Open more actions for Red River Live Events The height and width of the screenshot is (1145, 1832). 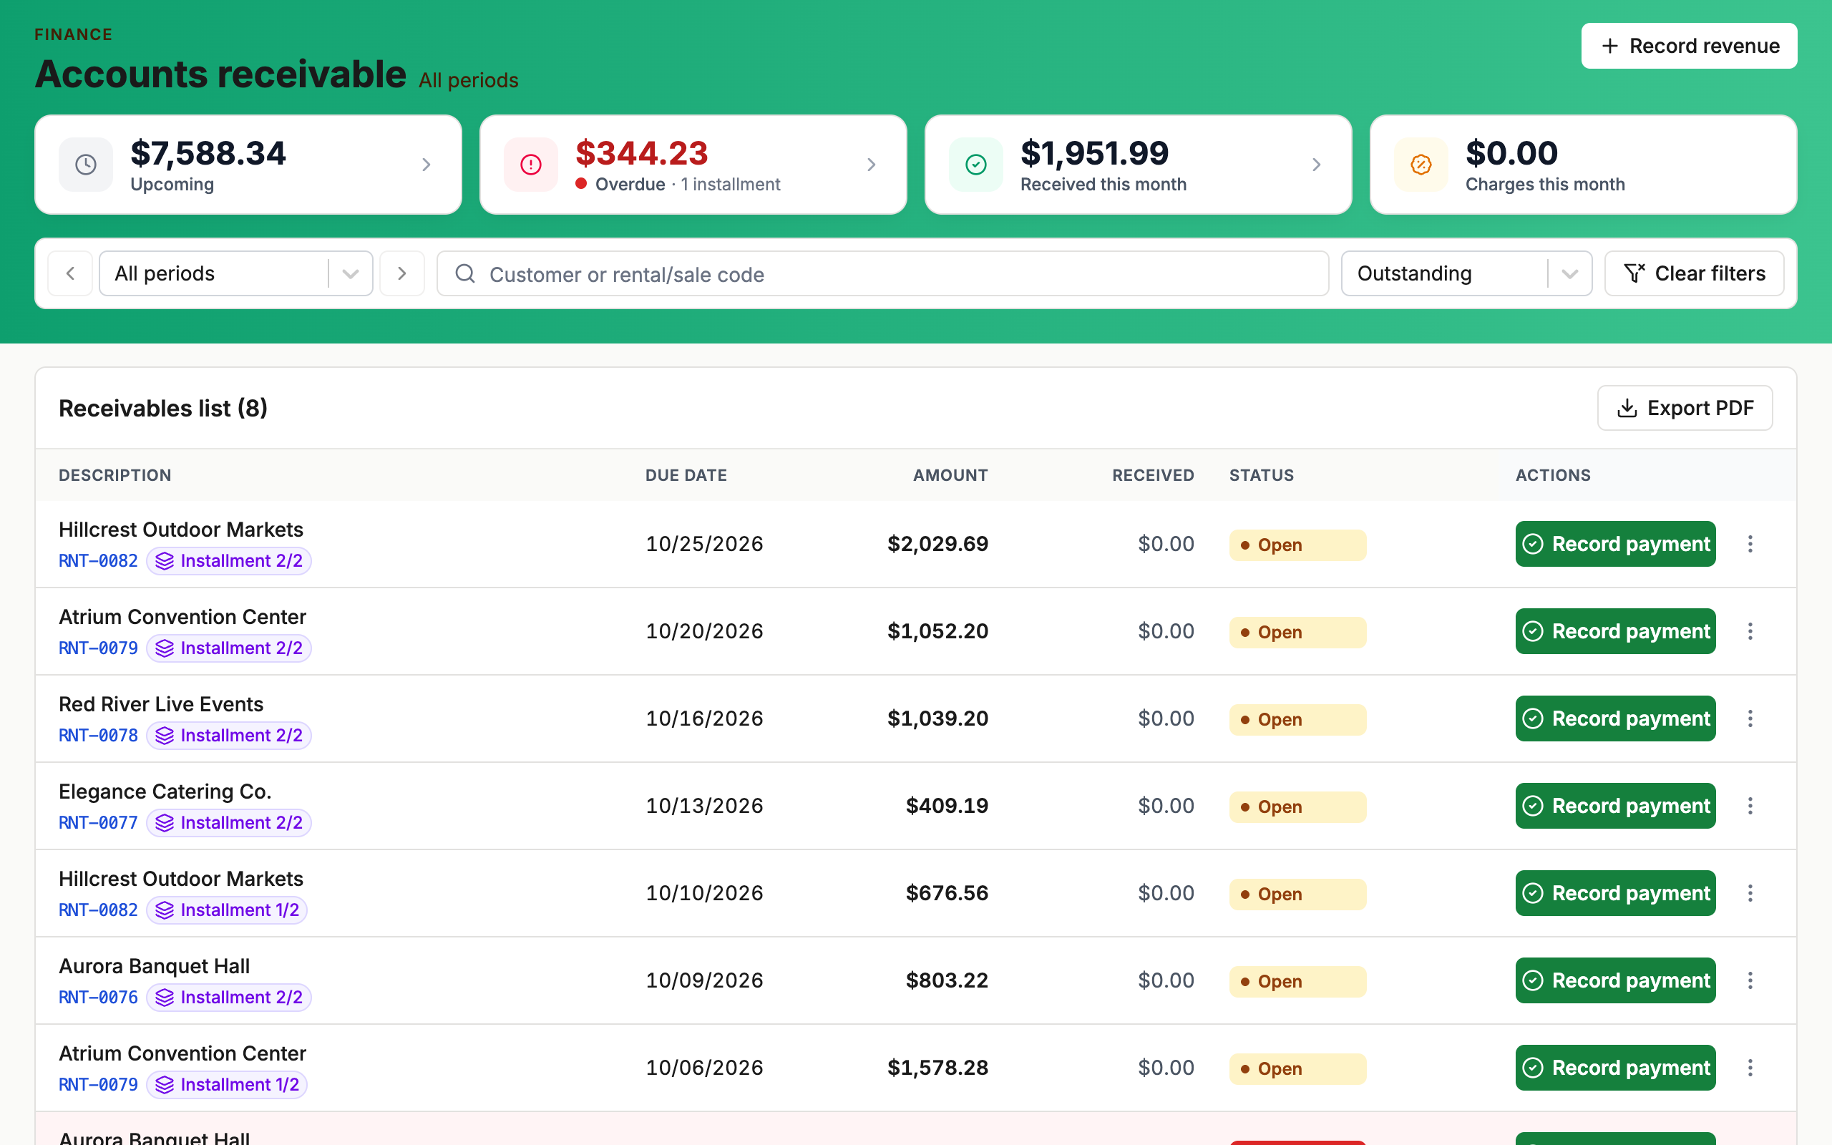pos(1750,718)
